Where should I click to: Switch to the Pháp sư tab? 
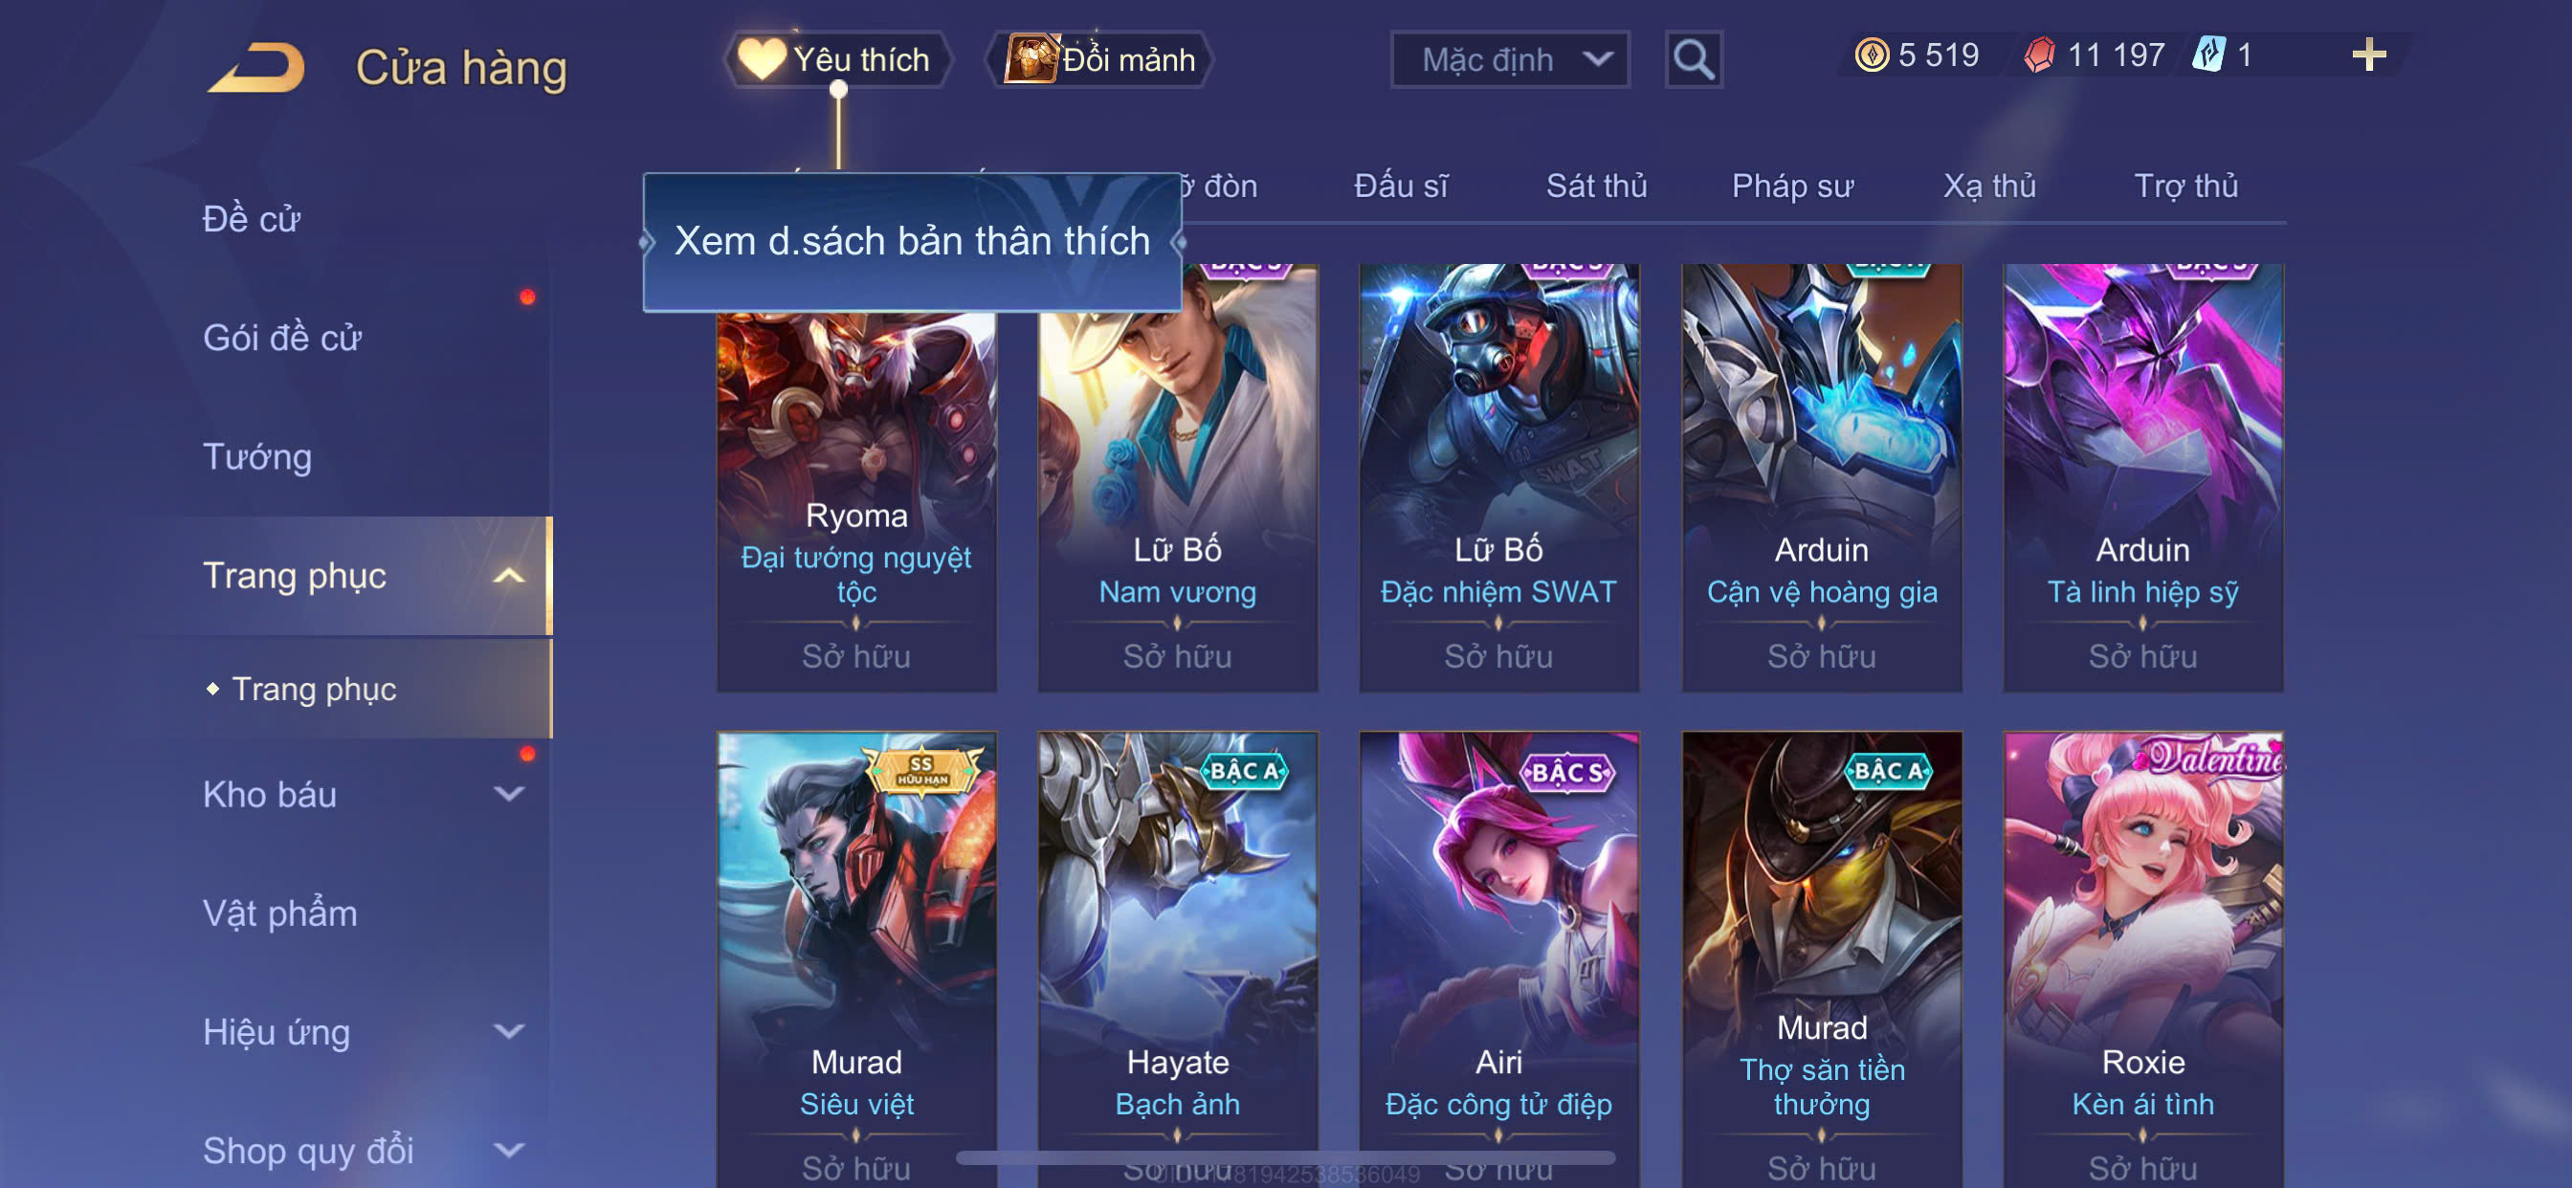[1791, 186]
